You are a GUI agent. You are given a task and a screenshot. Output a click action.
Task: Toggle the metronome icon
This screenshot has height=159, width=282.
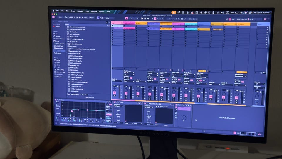[x=86, y=18]
